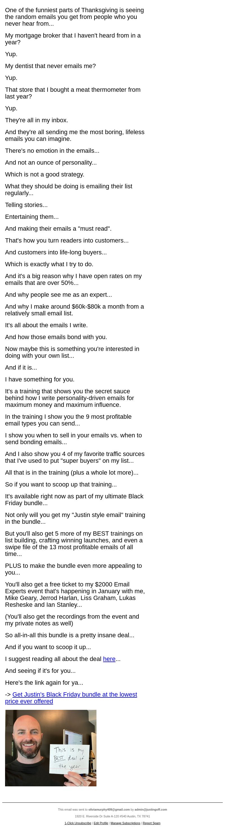Click the 'Here's the link again for ya...' line
Screen dimensions: 225x827
click(x=44, y=682)
